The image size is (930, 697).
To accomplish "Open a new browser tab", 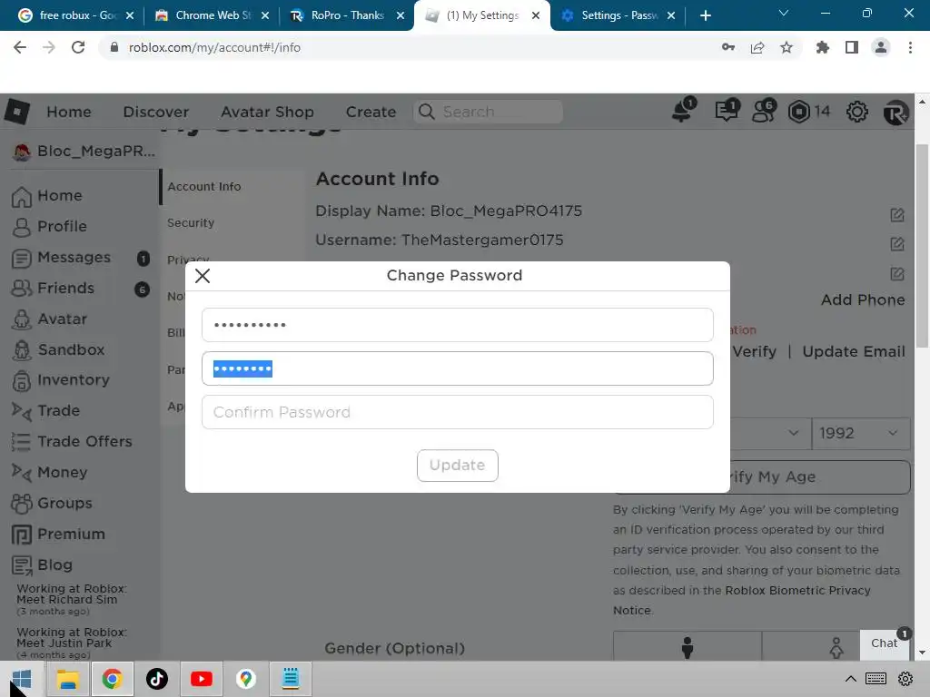I will (705, 15).
